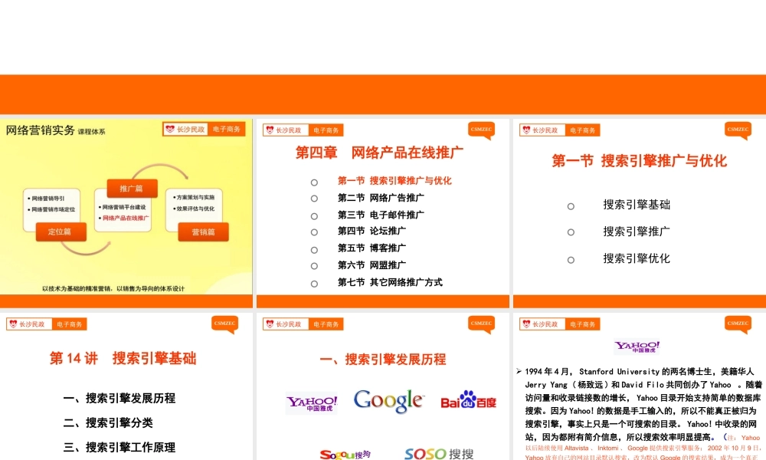Click the Yahoo logo beside the Google logo
The image size is (766, 460).
pos(311,402)
